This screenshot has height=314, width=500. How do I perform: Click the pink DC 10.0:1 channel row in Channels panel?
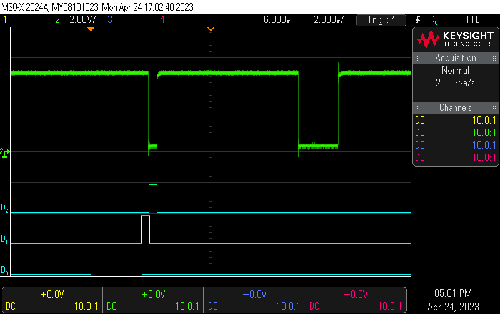456,157
